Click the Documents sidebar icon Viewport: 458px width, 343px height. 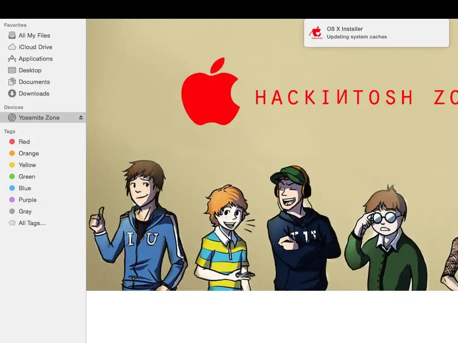tap(12, 82)
